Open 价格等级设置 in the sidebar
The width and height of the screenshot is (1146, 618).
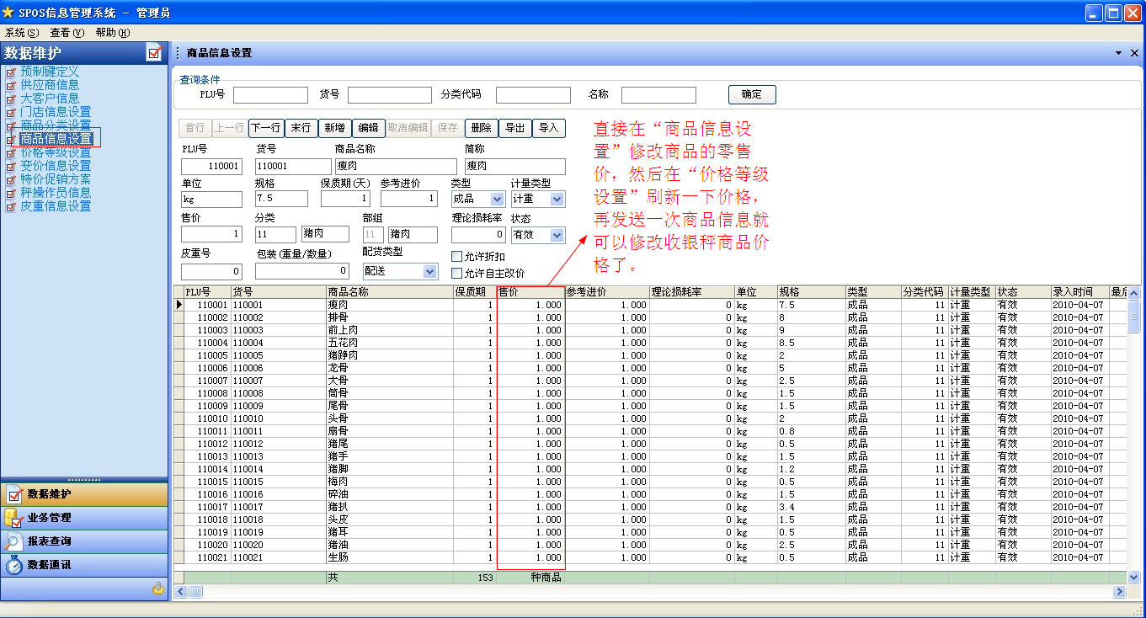point(56,153)
